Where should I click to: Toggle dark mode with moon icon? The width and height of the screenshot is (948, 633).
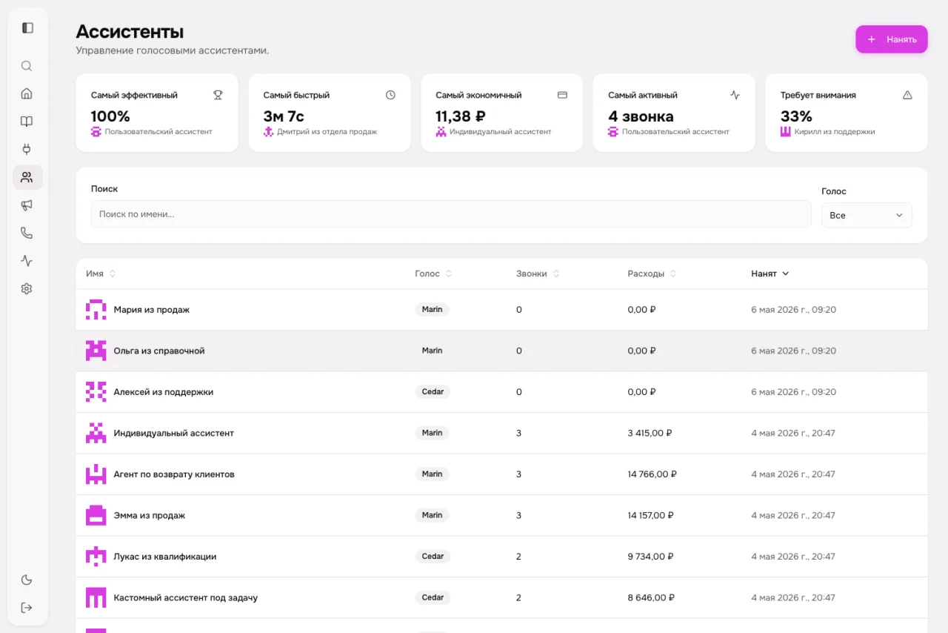[x=27, y=580]
